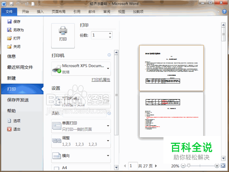The height and width of the screenshot is (172, 229).
Task: Click the Save icon in quick access toolbar
Action: tap(11, 4)
